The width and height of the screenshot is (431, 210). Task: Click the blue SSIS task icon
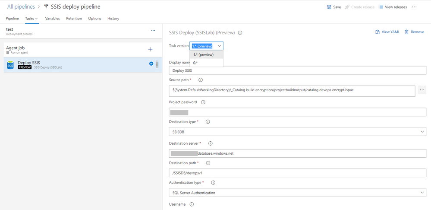pos(10,65)
